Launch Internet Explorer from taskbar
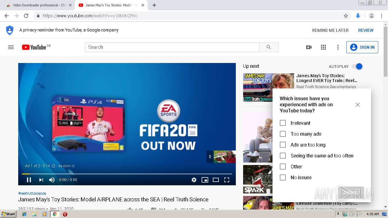 click(x=24, y=214)
